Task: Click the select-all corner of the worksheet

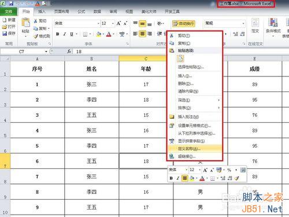Action: [x=5, y=58]
